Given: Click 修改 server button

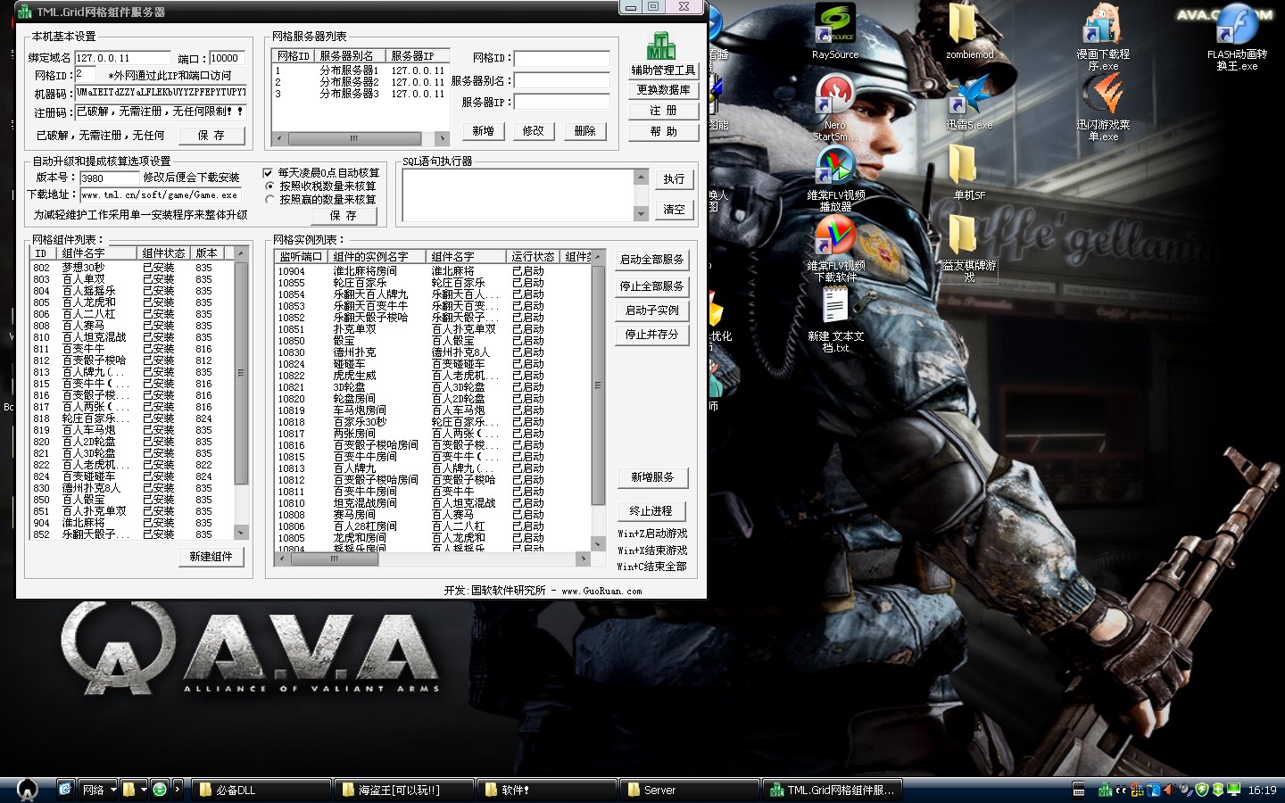Looking at the screenshot, I should pos(533,130).
